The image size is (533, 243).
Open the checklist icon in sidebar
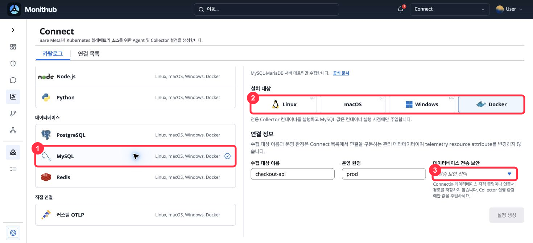[x=13, y=169]
